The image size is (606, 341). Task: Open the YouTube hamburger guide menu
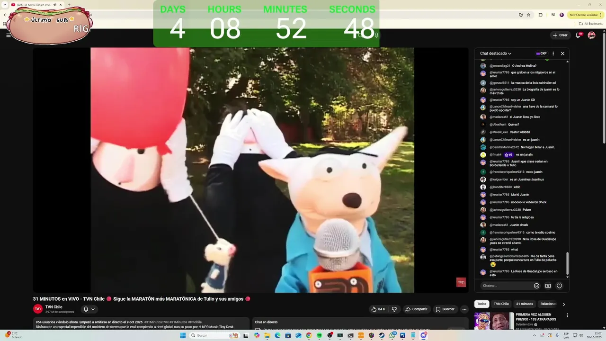[8, 35]
